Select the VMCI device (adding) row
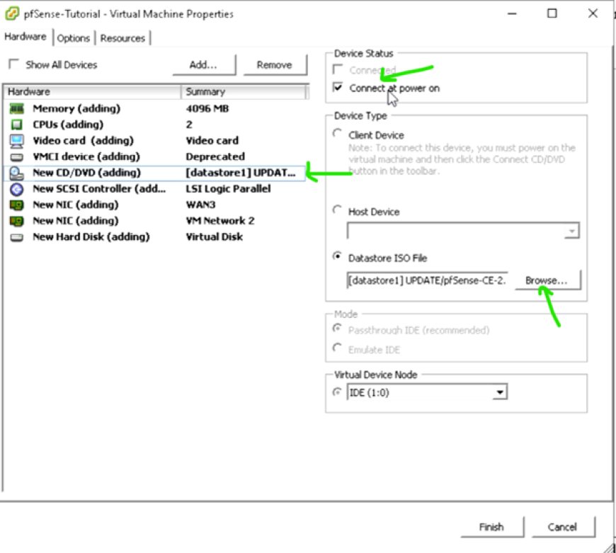Screen dimensions: 616x553 155,157
